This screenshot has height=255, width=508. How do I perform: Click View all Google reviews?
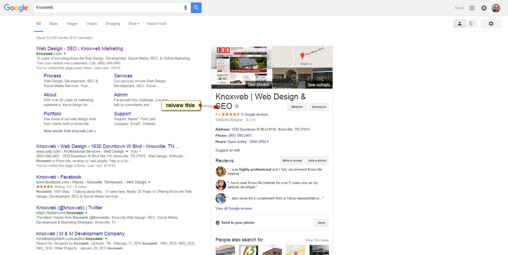pos(234,209)
